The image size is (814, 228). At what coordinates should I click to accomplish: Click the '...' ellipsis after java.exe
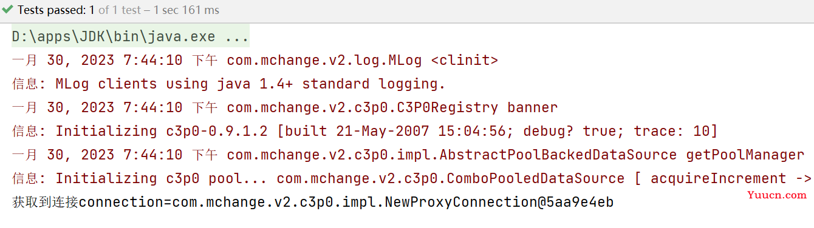[x=237, y=36]
